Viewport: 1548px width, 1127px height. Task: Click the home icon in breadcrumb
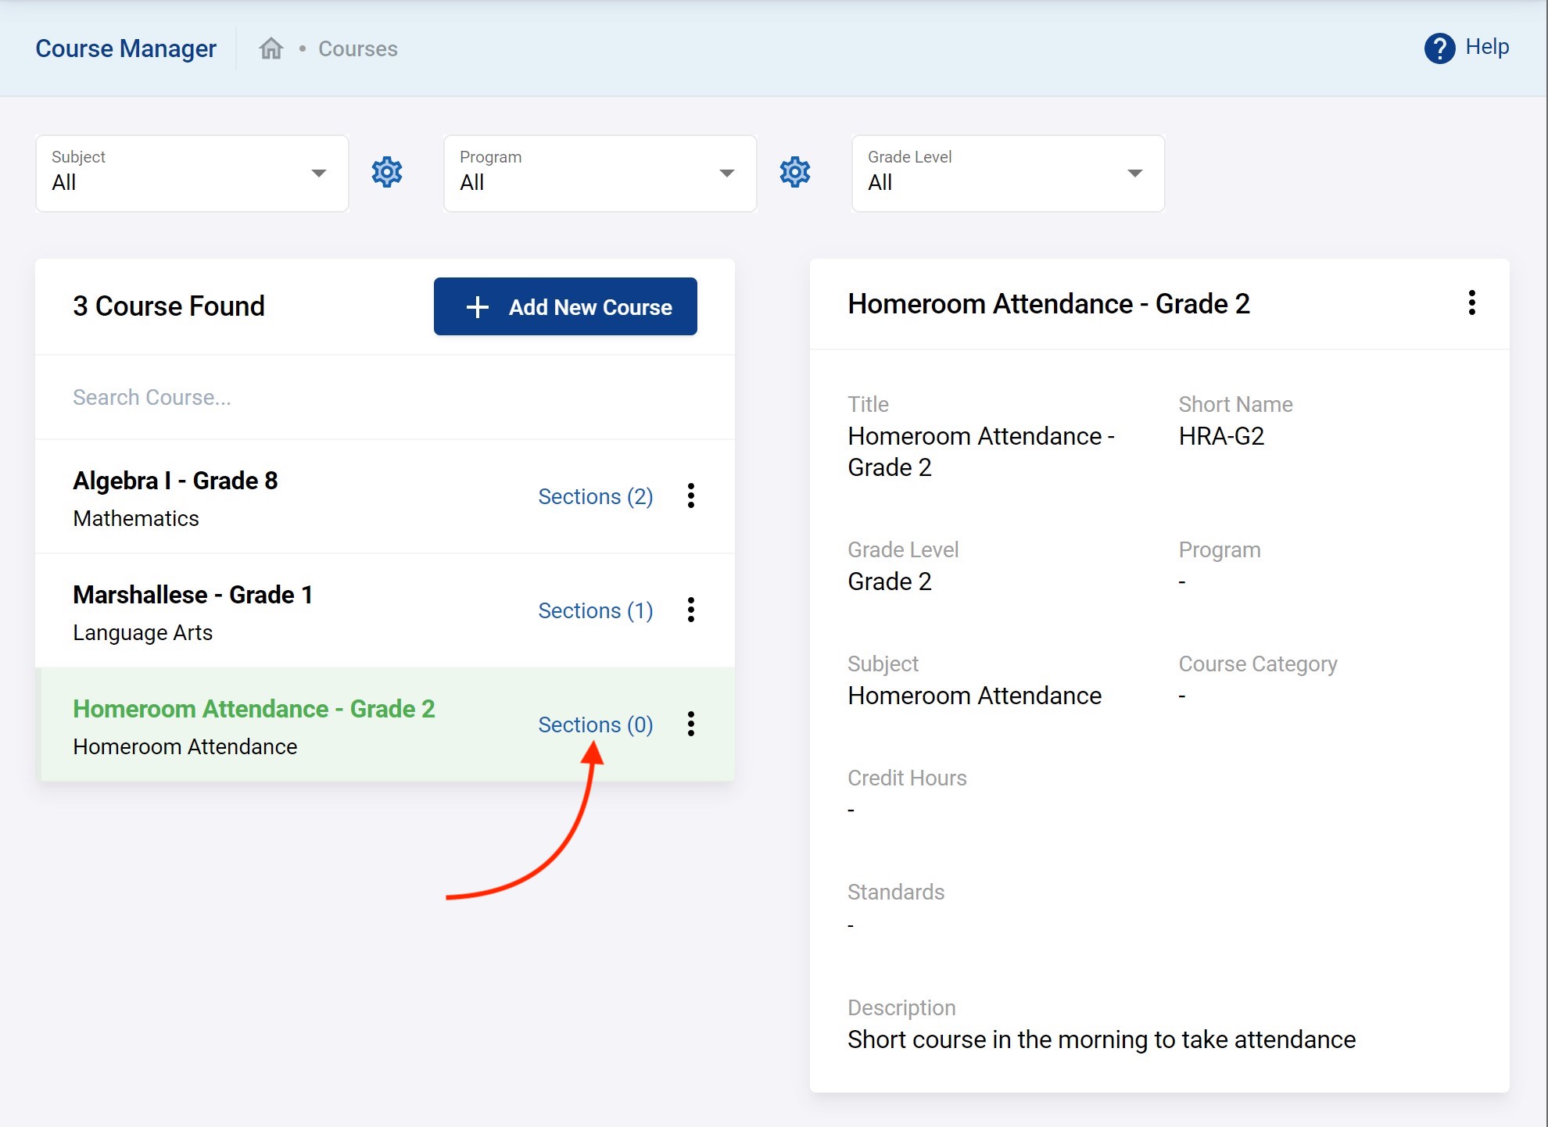point(271,48)
